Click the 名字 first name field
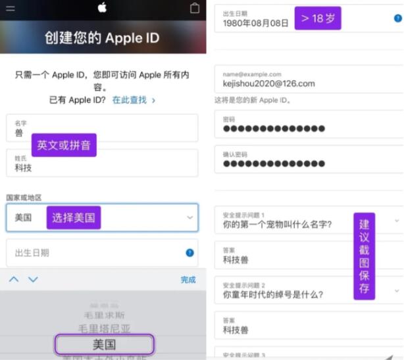 [102, 128]
